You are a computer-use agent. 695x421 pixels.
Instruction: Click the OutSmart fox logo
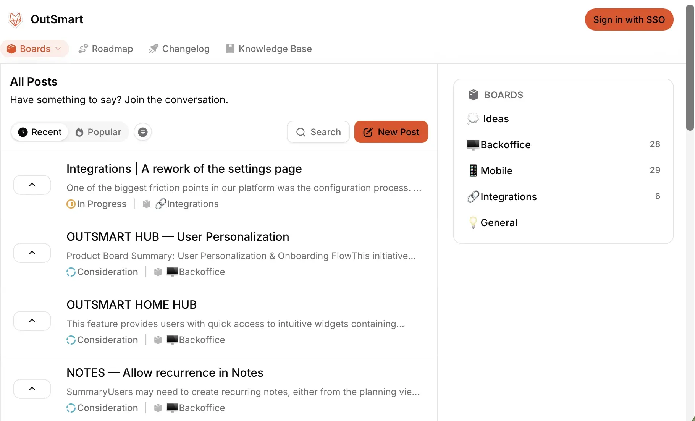pos(15,19)
